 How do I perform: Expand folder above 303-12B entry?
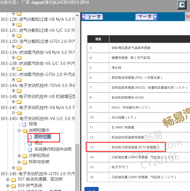[x=14, y=14]
